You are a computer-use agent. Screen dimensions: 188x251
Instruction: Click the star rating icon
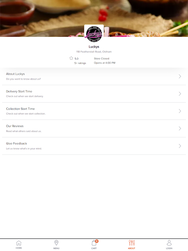[x=71, y=58]
